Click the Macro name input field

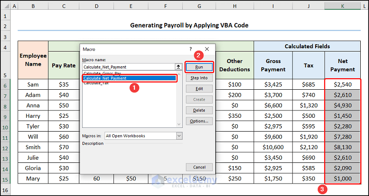pos(129,67)
